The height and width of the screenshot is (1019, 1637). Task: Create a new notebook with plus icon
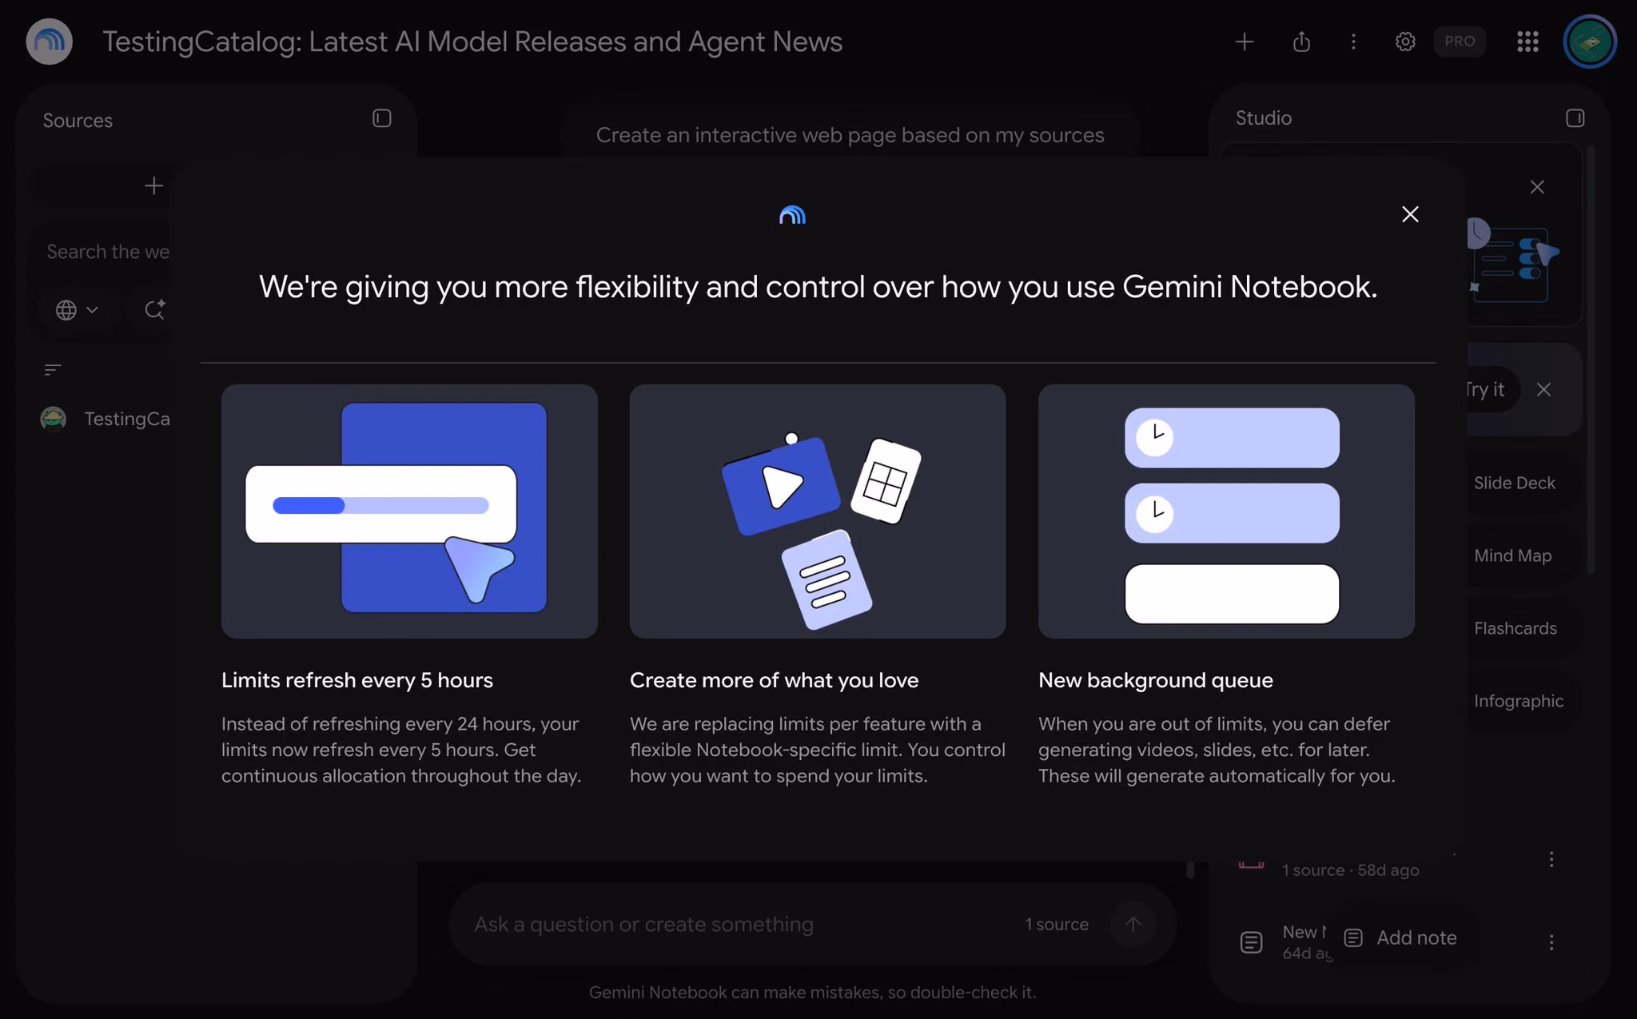pyautogui.click(x=1245, y=42)
